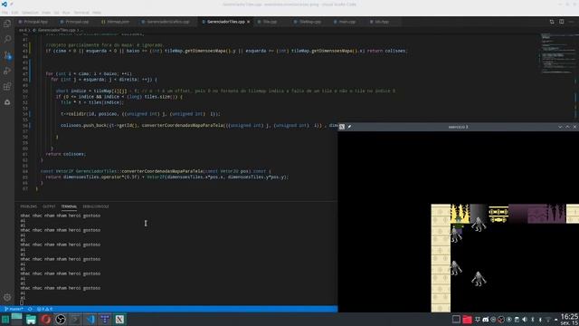This screenshot has width=579, height=326.
Task: Open the View menu
Action: pyautogui.click(x=46, y=13)
